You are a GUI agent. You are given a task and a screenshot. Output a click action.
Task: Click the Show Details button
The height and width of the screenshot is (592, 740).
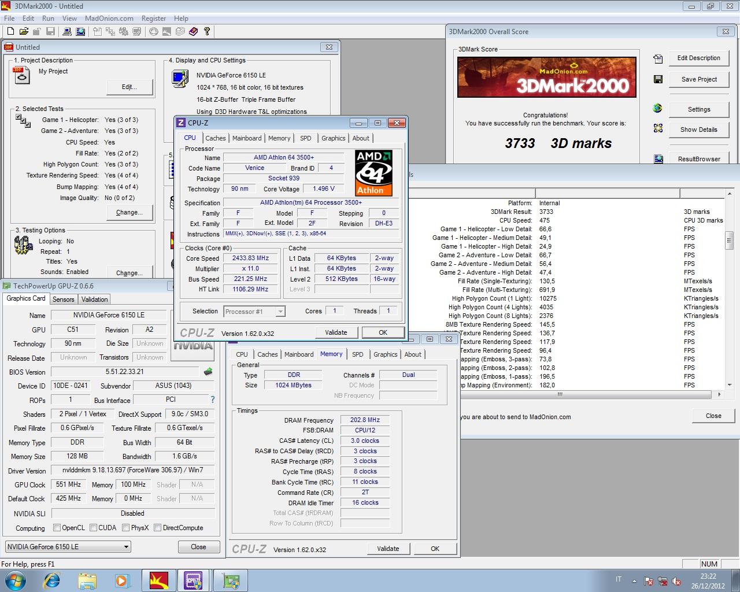click(698, 129)
